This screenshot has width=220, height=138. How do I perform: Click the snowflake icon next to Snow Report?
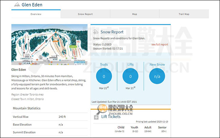tap(96, 32)
